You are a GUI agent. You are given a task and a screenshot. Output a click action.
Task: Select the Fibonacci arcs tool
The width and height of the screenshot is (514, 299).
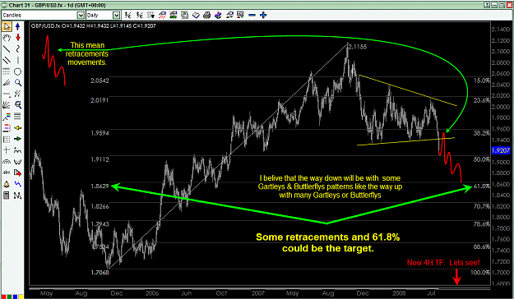[7, 162]
